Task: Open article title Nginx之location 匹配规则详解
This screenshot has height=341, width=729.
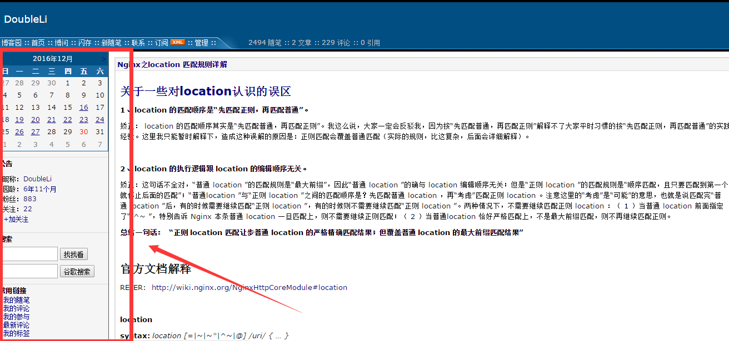Action: tap(172, 64)
